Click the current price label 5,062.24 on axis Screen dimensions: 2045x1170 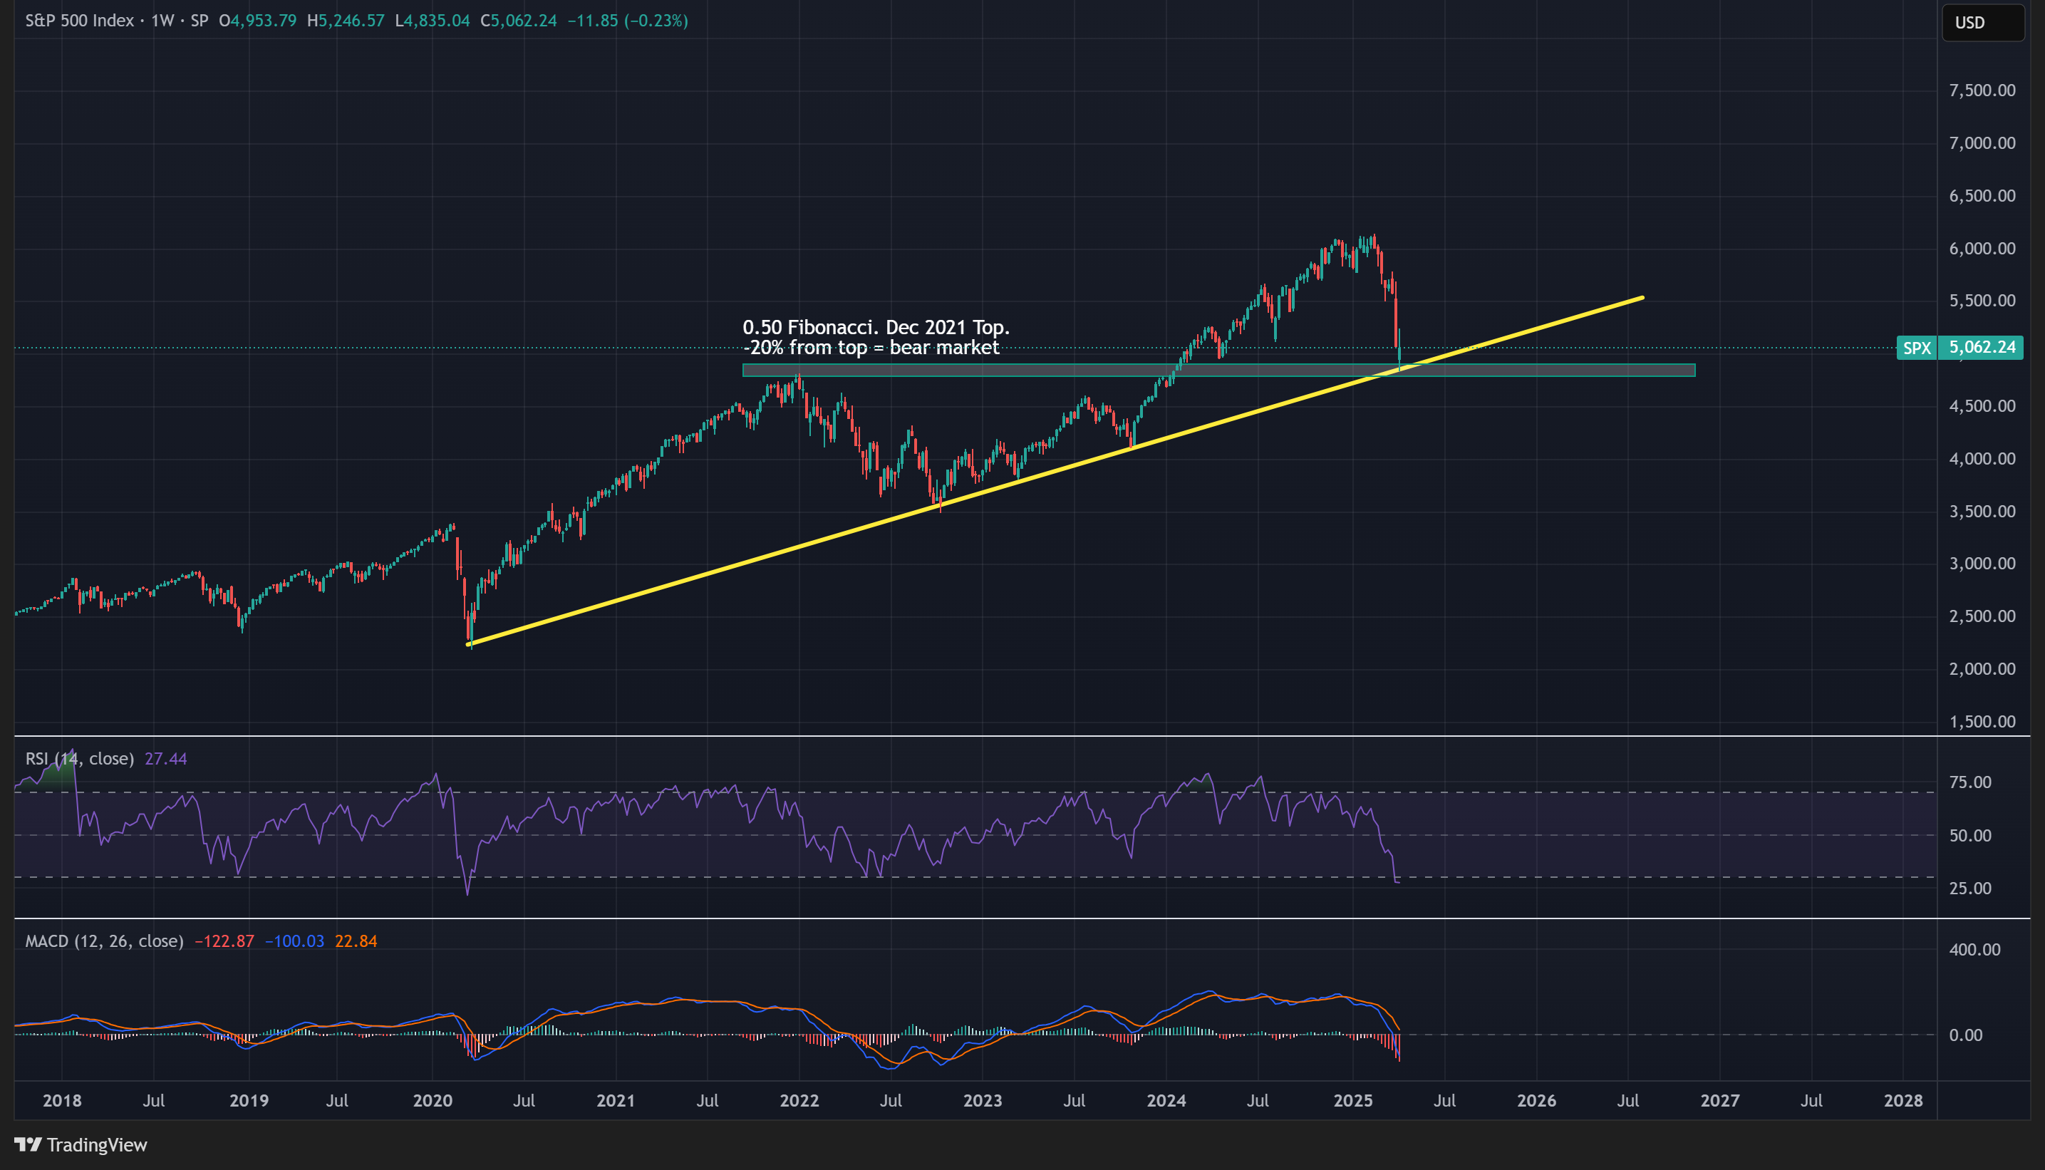[x=1982, y=348]
